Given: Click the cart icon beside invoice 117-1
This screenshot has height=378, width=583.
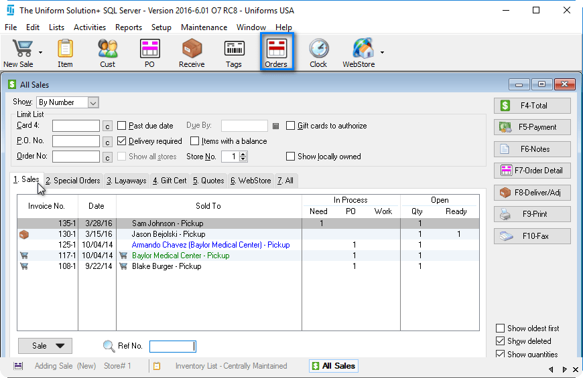Looking at the screenshot, I should tap(24, 256).
